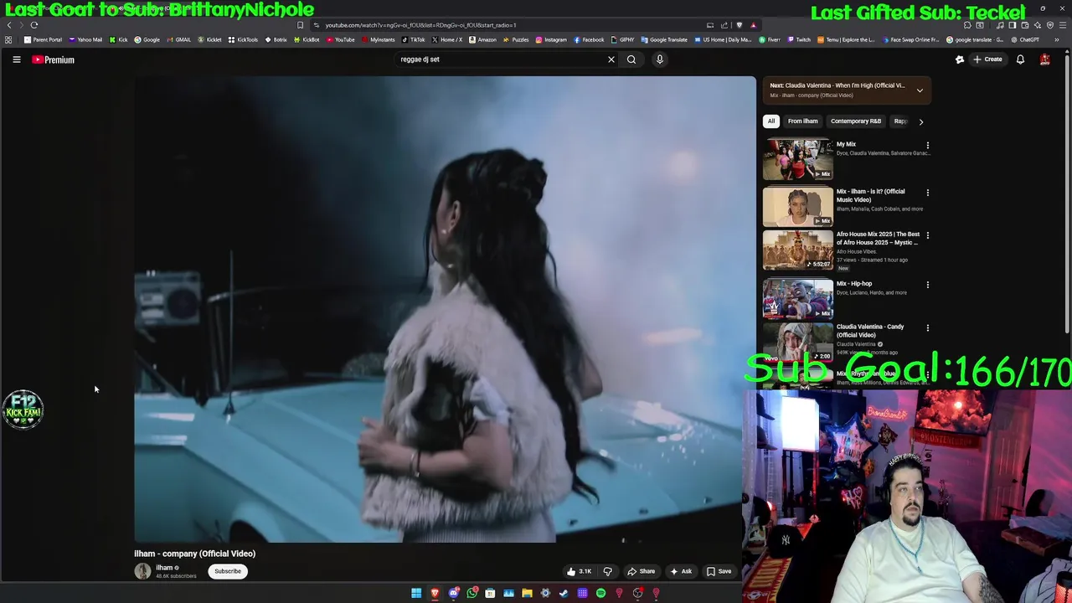The image size is (1072, 603).
Task: Open options for Claudia Valentina - Candy
Action: pos(927,327)
